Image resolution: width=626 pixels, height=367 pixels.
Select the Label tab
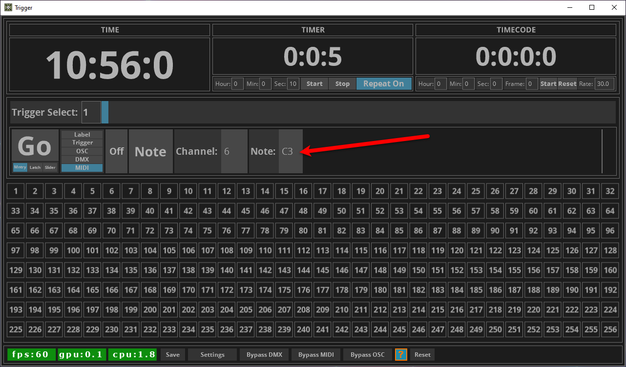82,135
